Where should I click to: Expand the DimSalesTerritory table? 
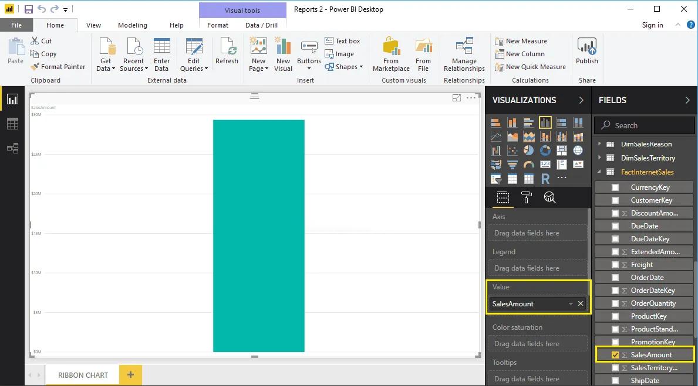point(599,158)
